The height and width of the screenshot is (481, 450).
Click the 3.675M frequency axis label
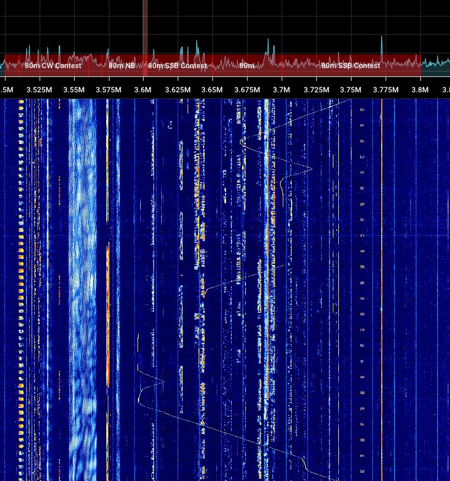(x=247, y=90)
